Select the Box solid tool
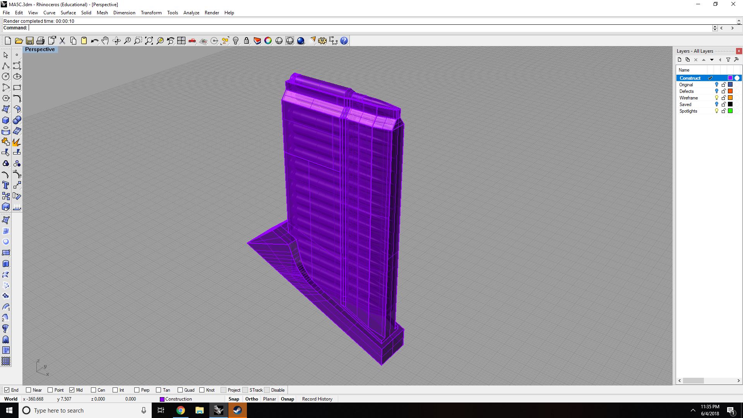 (6, 120)
